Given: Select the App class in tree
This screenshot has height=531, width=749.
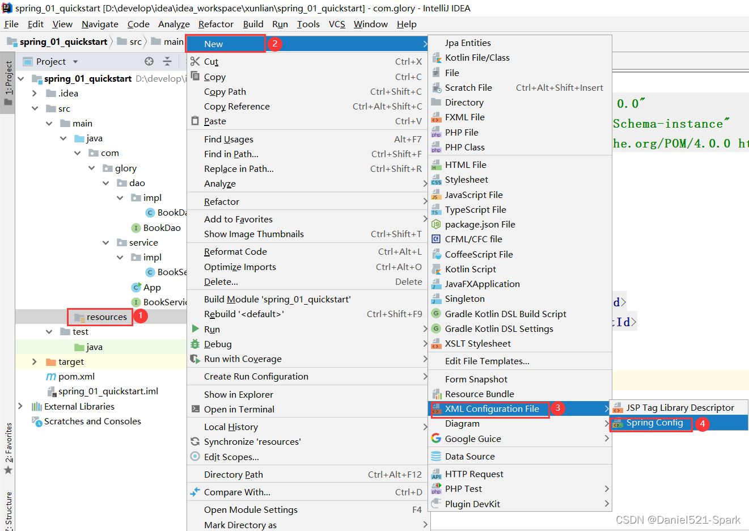Looking at the screenshot, I should pos(146,287).
